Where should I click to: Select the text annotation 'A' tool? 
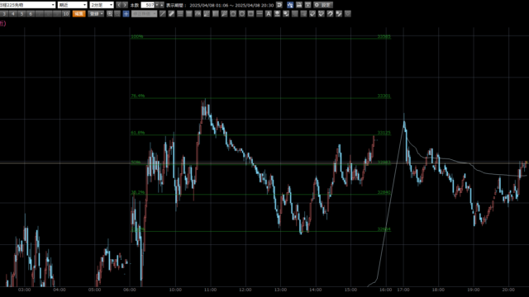click(x=268, y=14)
